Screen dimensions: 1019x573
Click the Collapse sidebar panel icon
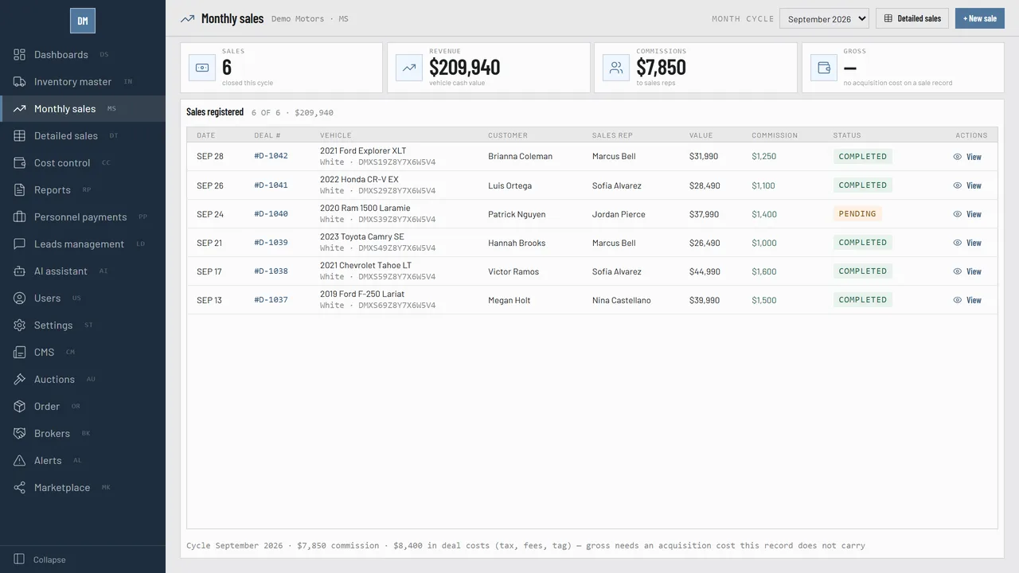pos(19,559)
